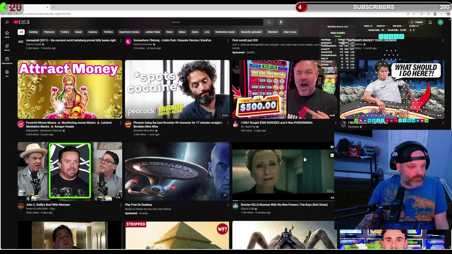This screenshot has width=452, height=254.
Task: Open the moneyball (2011) video title
Action: [71, 41]
